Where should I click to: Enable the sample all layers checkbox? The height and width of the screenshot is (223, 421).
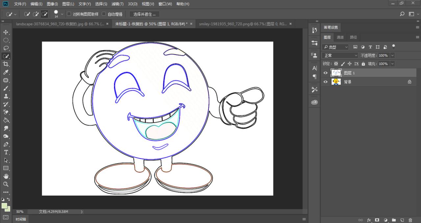tap(69, 14)
